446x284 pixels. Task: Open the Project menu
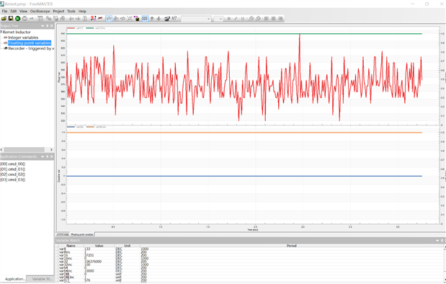[x=58, y=11]
